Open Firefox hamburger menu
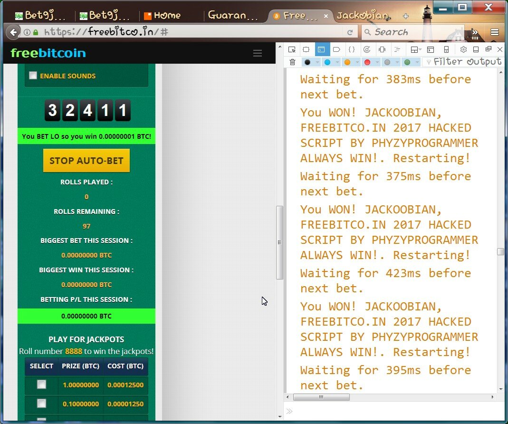The image size is (508, 424). click(494, 32)
